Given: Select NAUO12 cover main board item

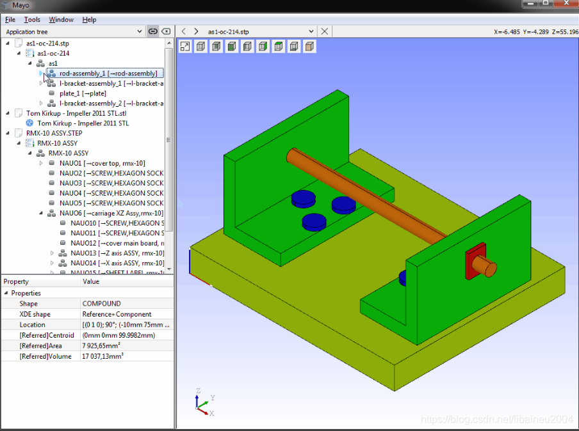Looking at the screenshot, I should (102, 242).
